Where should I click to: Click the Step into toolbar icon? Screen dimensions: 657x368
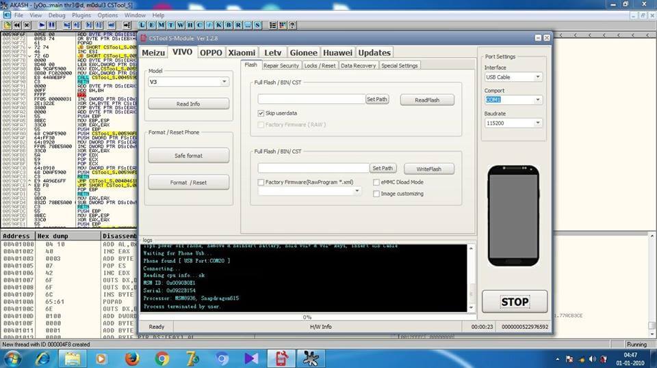67,25
